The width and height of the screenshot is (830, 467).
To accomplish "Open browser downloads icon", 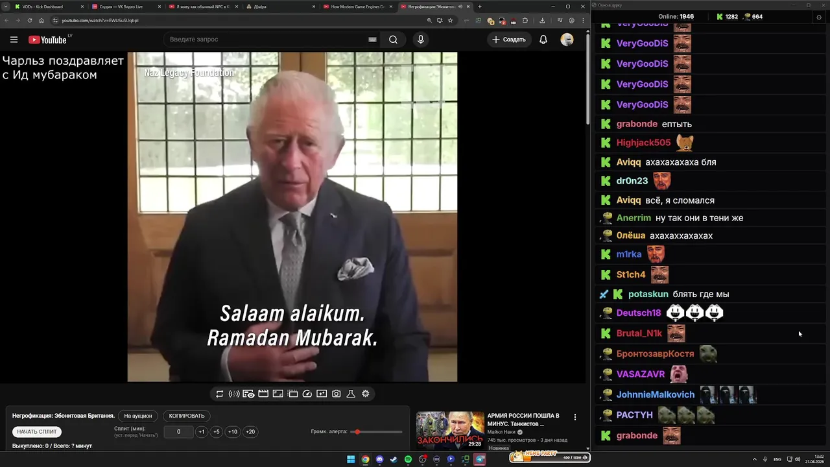I will pyautogui.click(x=542, y=20).
